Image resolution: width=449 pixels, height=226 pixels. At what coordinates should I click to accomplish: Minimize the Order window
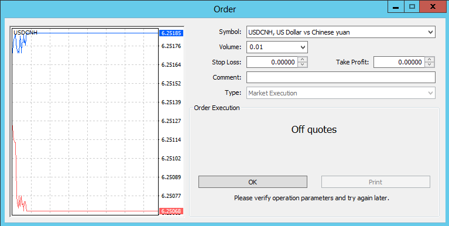point(396,7)
